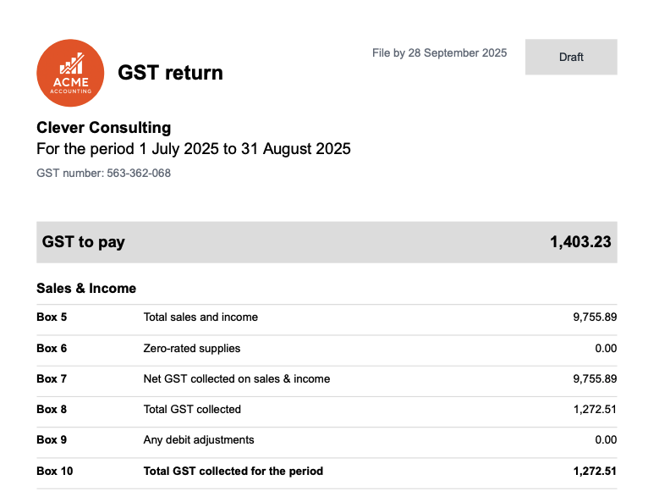Image resolution: width=648 pixels, height=491 pixels.
Task: Click the GST to pay amount 1,403.23
Action: [580, 242]
